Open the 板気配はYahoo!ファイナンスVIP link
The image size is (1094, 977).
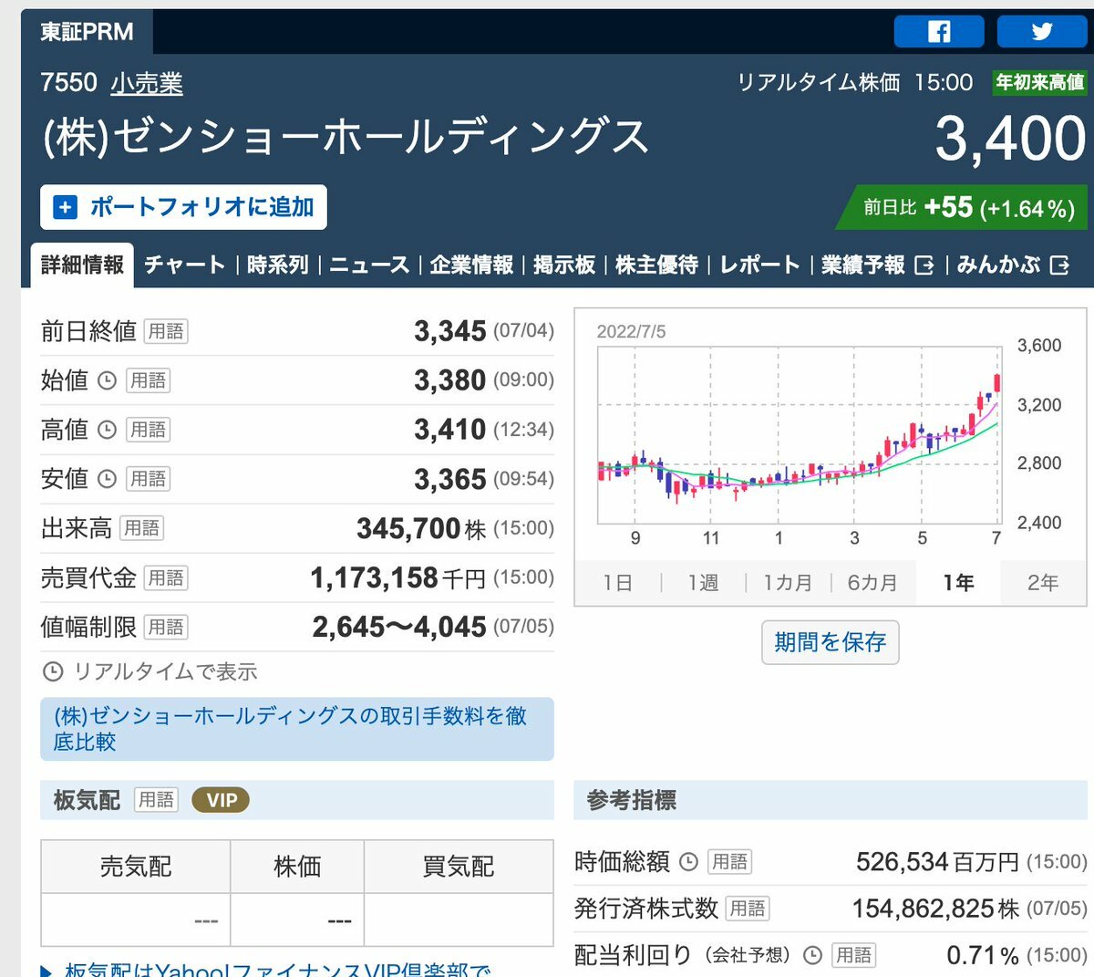pos(277,969)
